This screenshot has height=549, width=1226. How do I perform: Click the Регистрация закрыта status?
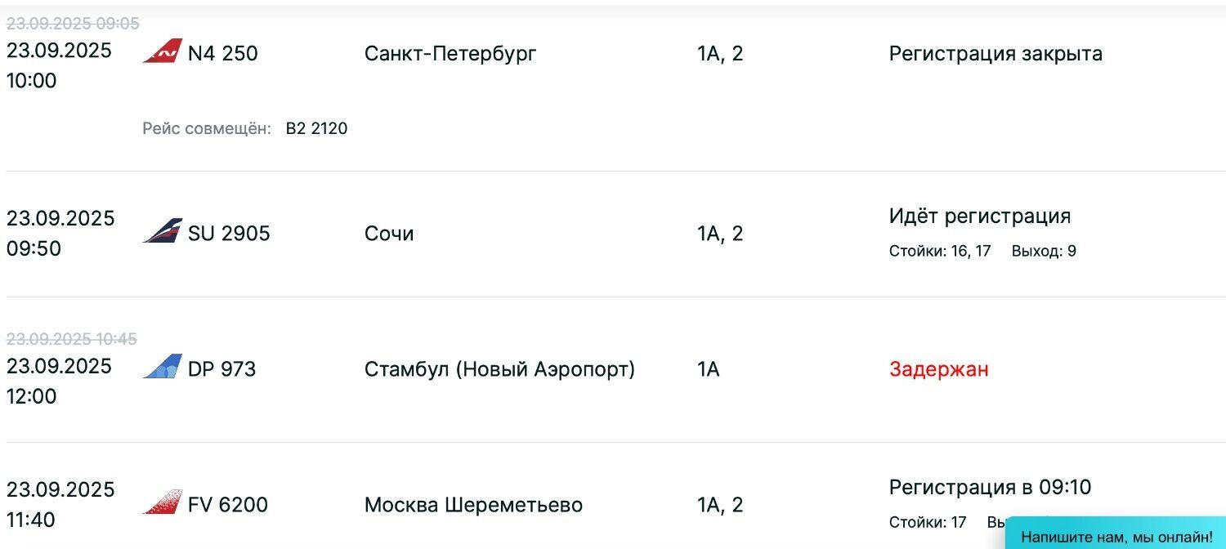[x=996, y=54]
